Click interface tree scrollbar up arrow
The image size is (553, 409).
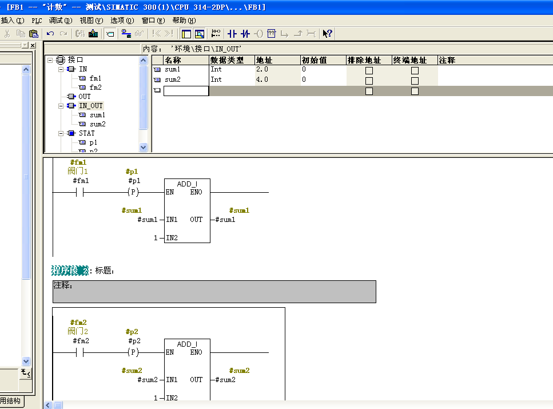(x=143, y=60)
